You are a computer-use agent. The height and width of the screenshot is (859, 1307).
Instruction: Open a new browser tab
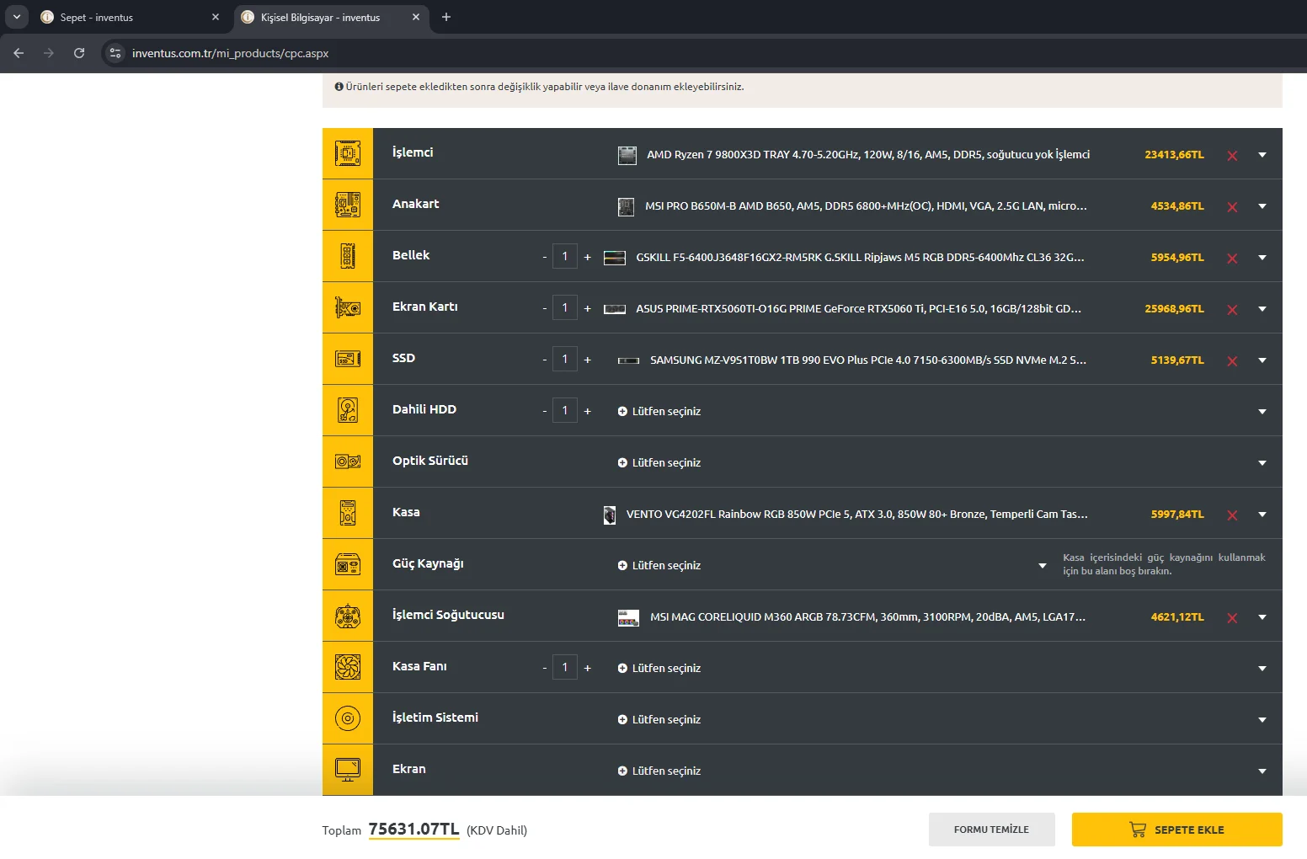[446, 17]
